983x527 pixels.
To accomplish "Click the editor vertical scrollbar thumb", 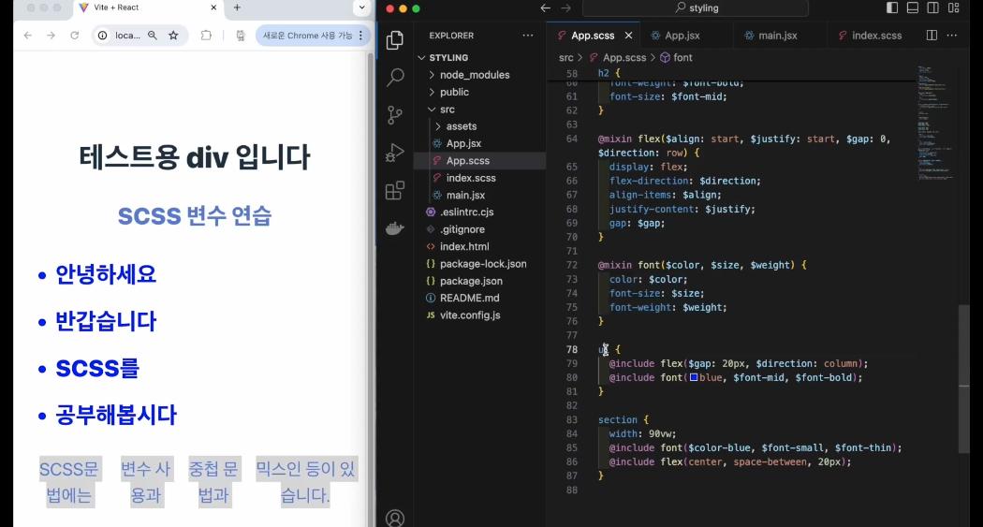I will [x=964, y=378].
